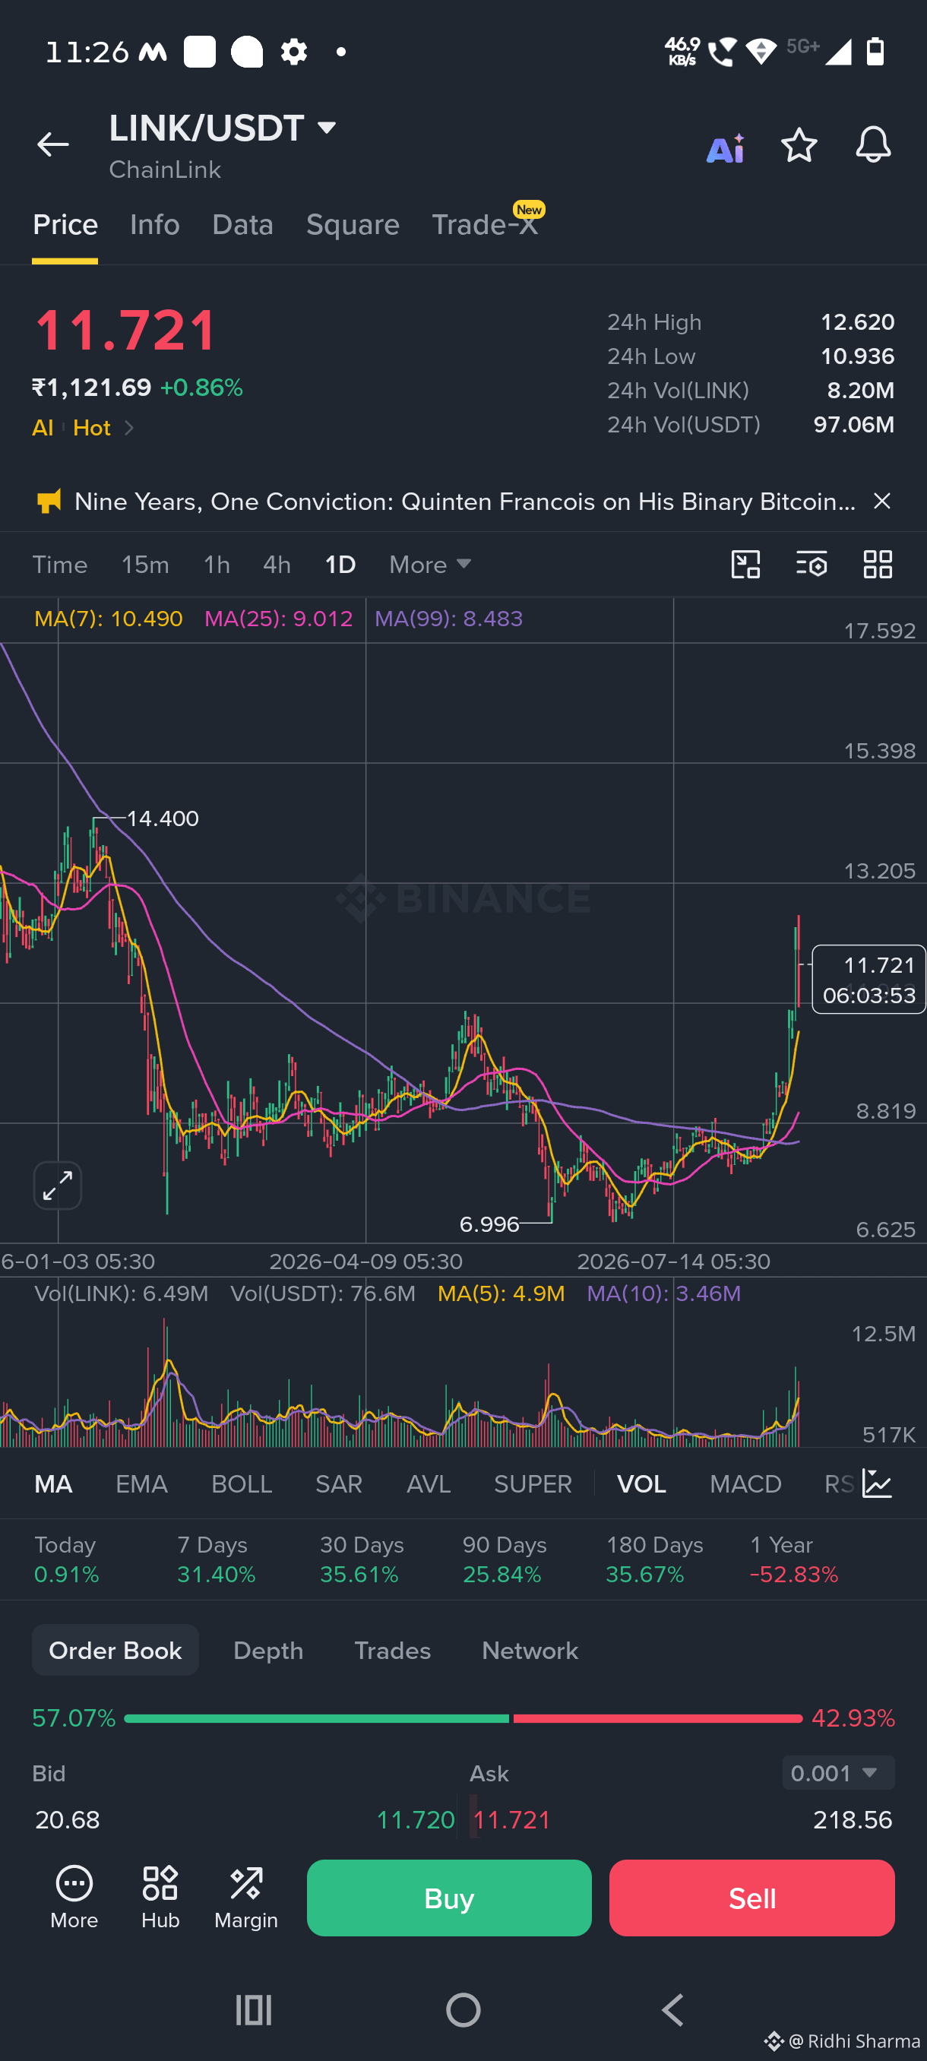Open Margin trading icon
927x2061 pixels.
(x=245, y=1896)
